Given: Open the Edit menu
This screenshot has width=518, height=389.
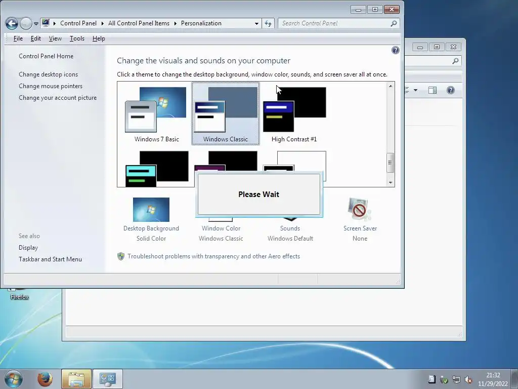Looking at the screenshot, I should click(x=36, y=38).
